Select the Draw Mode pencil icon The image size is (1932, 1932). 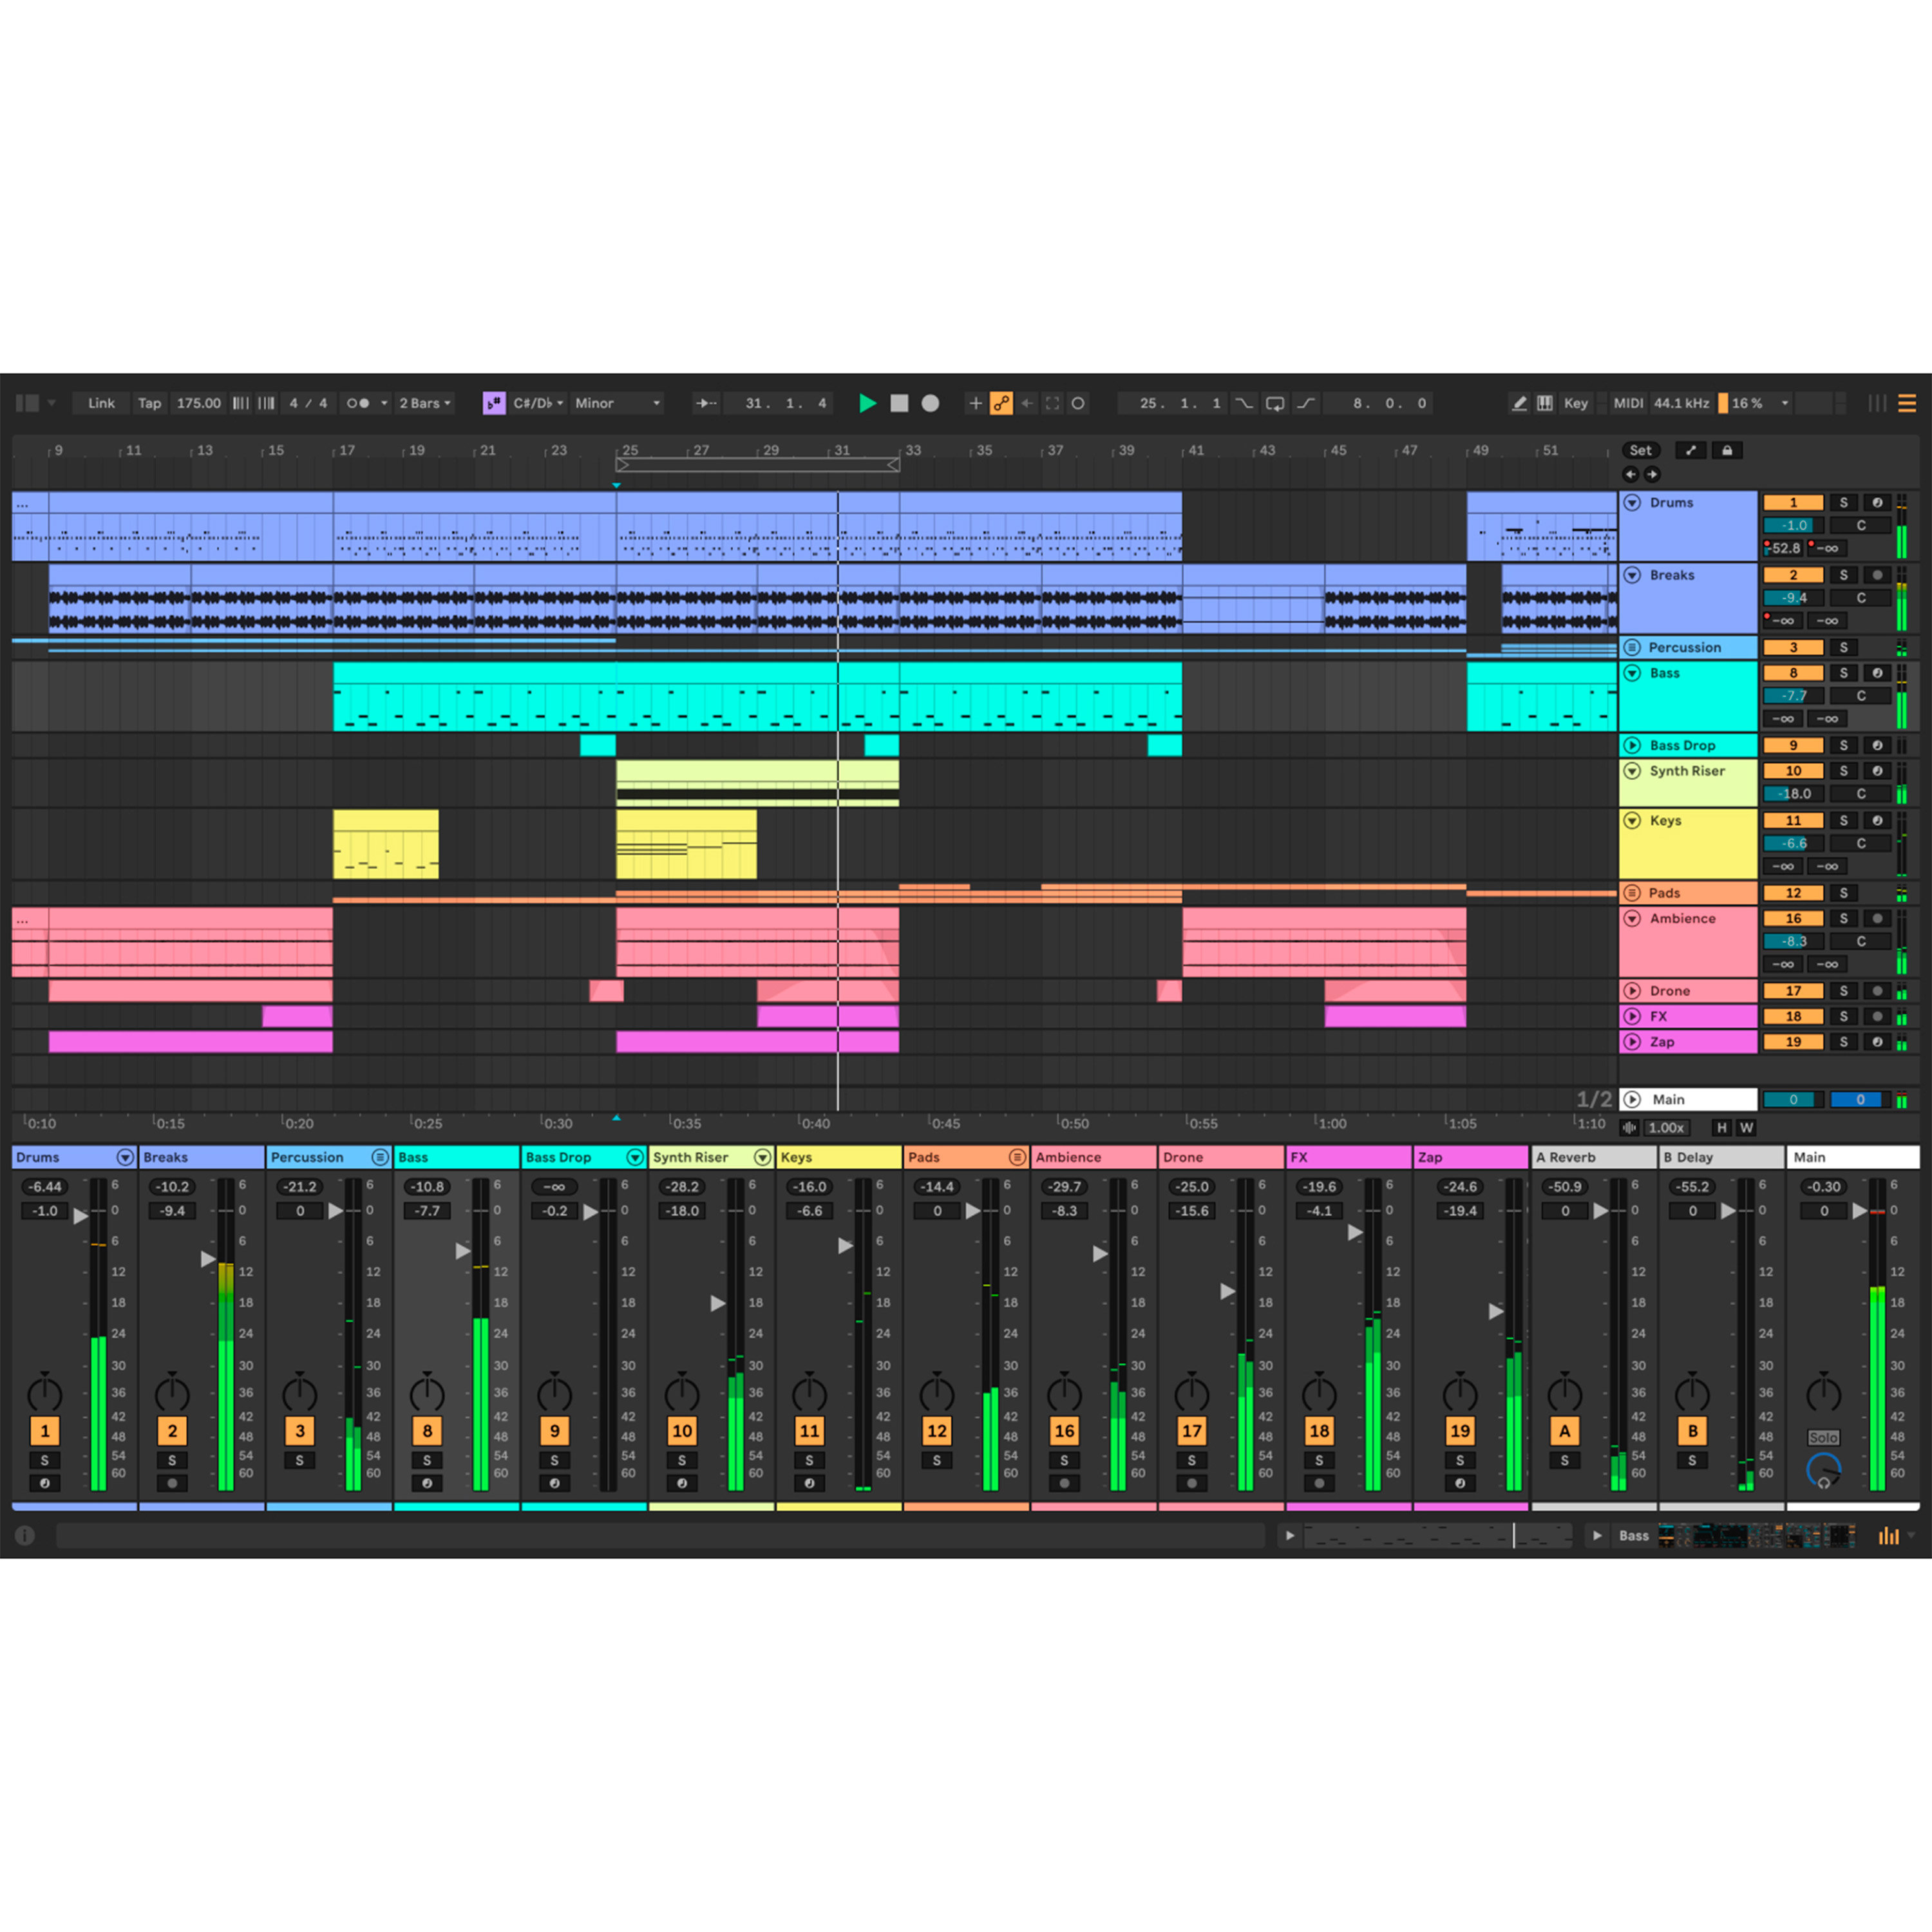click(1519, 403)
